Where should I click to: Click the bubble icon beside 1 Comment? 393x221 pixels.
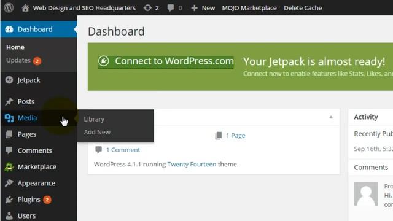point(98,150)
